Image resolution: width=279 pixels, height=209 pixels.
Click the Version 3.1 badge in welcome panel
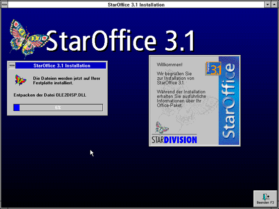[214, 68]
